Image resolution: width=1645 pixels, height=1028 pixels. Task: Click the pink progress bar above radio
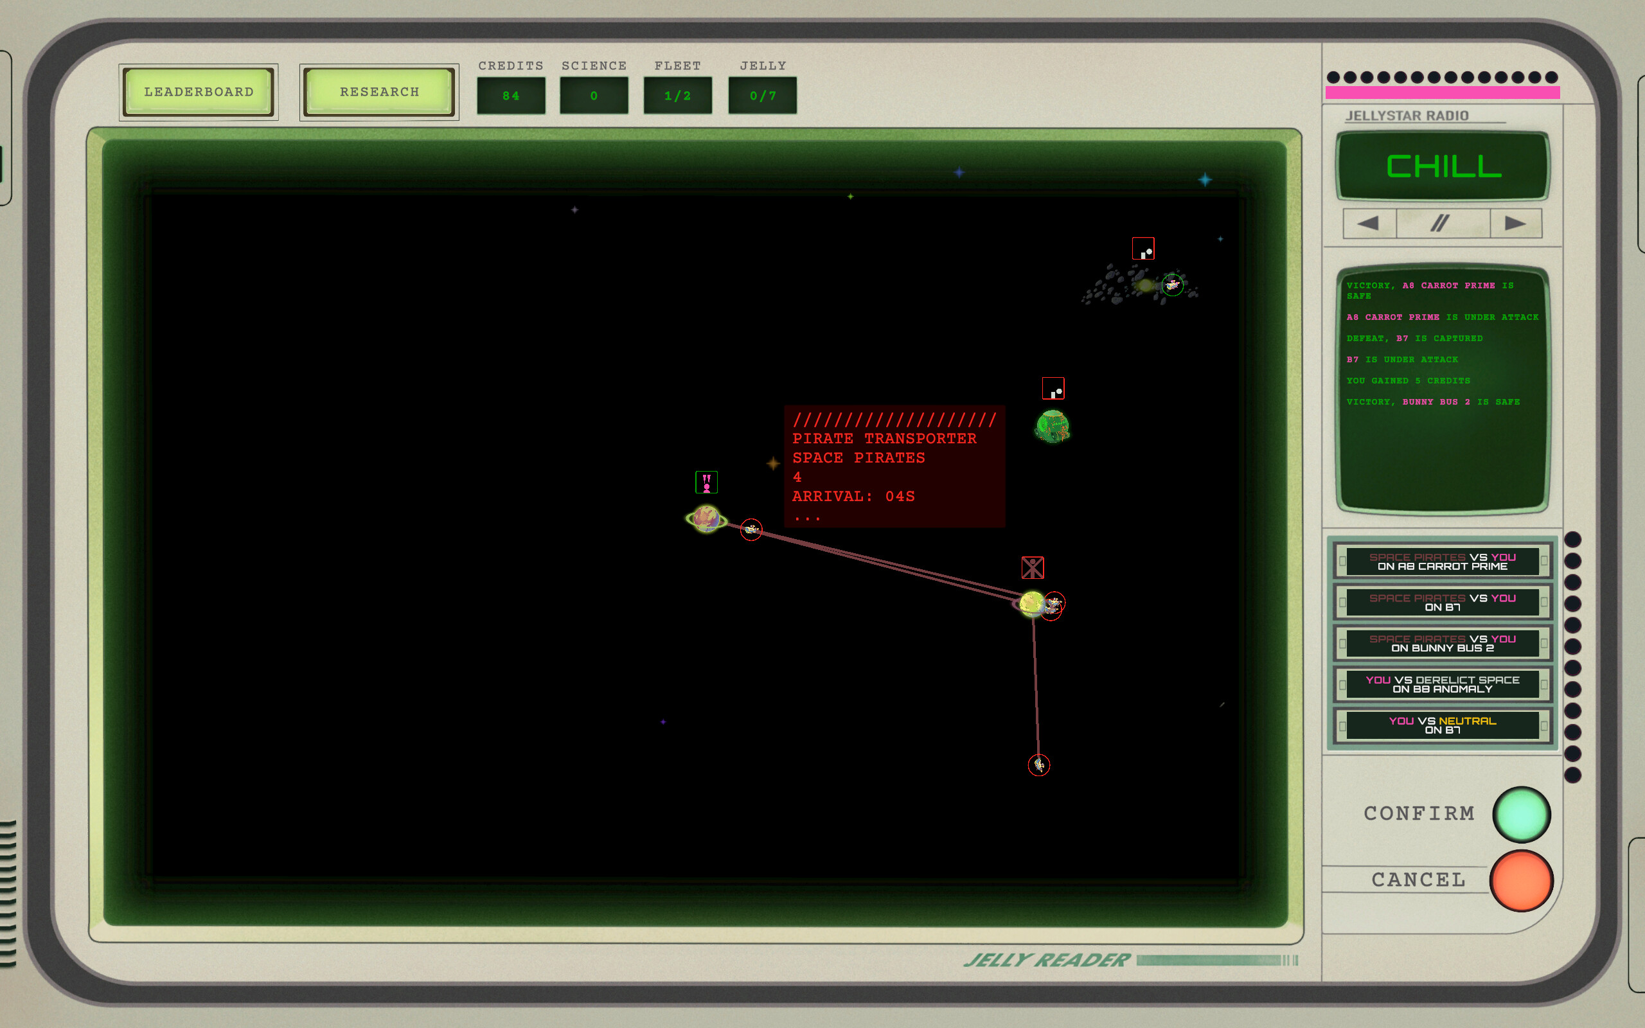click(1443, 93)
